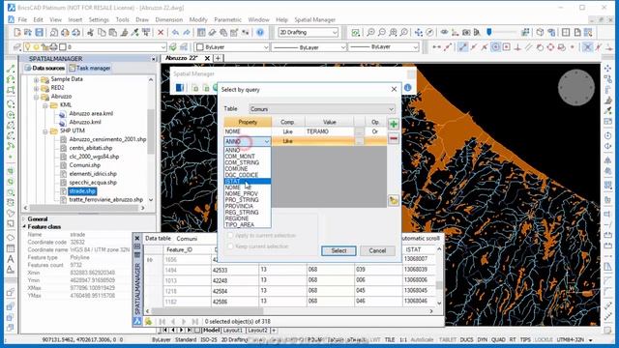Enable Keep current selection checkbox
Viewport: 619px width, 348px height.
point(230,246)
